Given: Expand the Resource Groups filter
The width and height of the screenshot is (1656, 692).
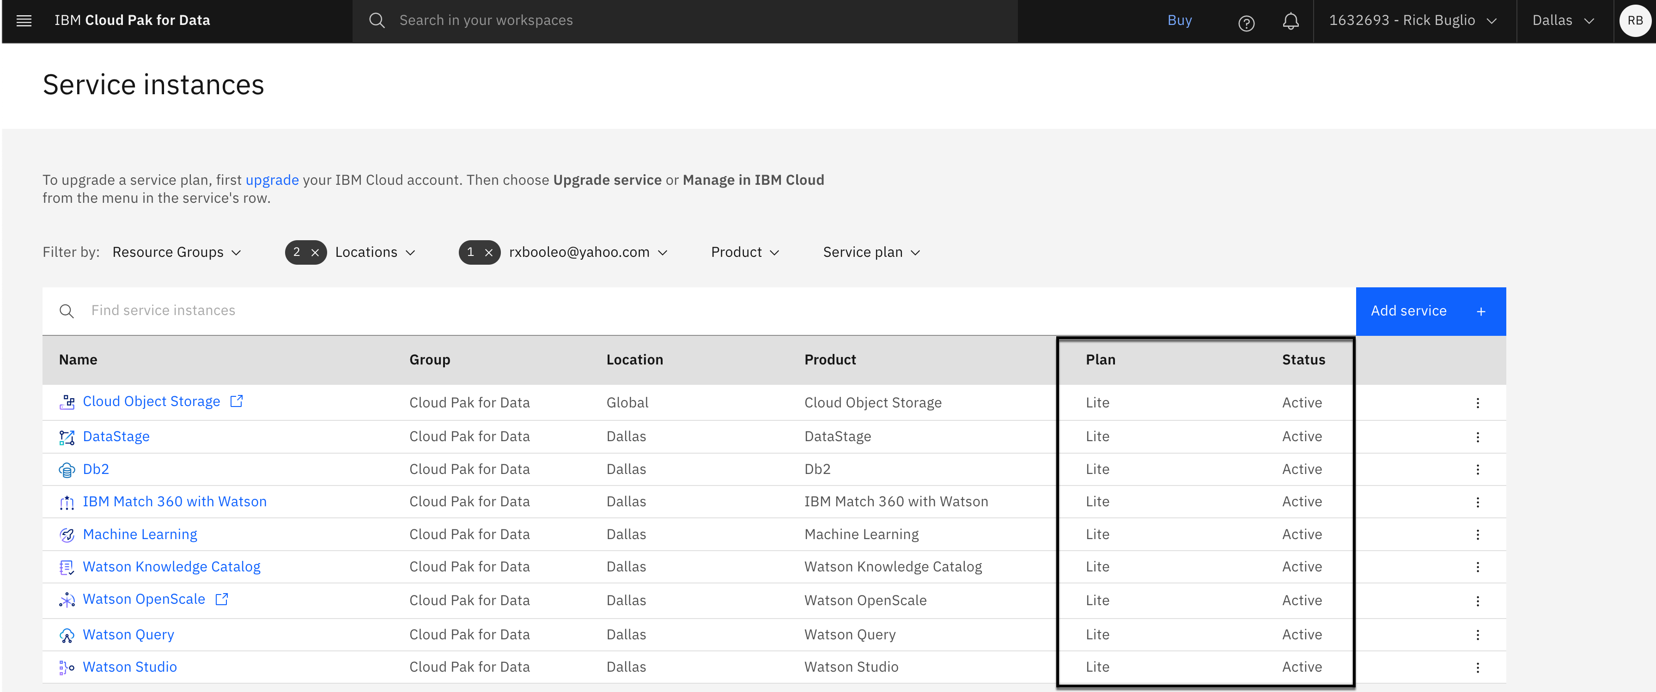Looking at the screenshot, I should tap(177, 253).
